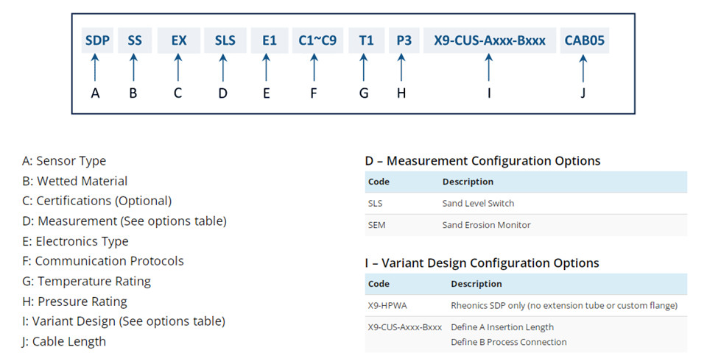Click the SLS measurement code box

click(x=225, y=40)
